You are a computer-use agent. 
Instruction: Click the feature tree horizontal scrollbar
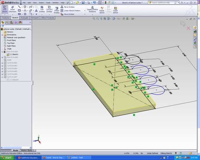tap(16, 148)
